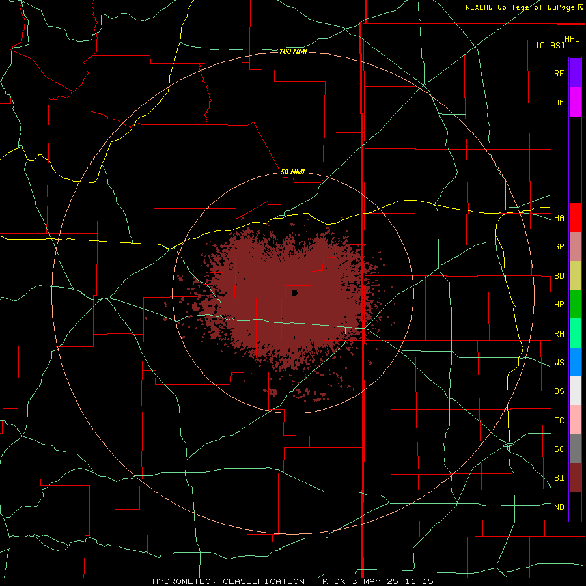Image resolution: width=586 pixels, height=586 pixels.
Task: Click the RA light-green legend swatch
Action: click(575, 333)
